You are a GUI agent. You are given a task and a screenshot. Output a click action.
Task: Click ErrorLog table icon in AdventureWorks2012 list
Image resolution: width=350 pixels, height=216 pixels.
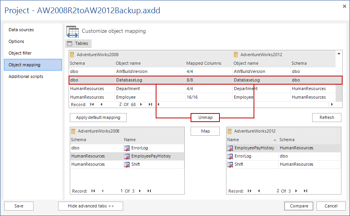230,156
